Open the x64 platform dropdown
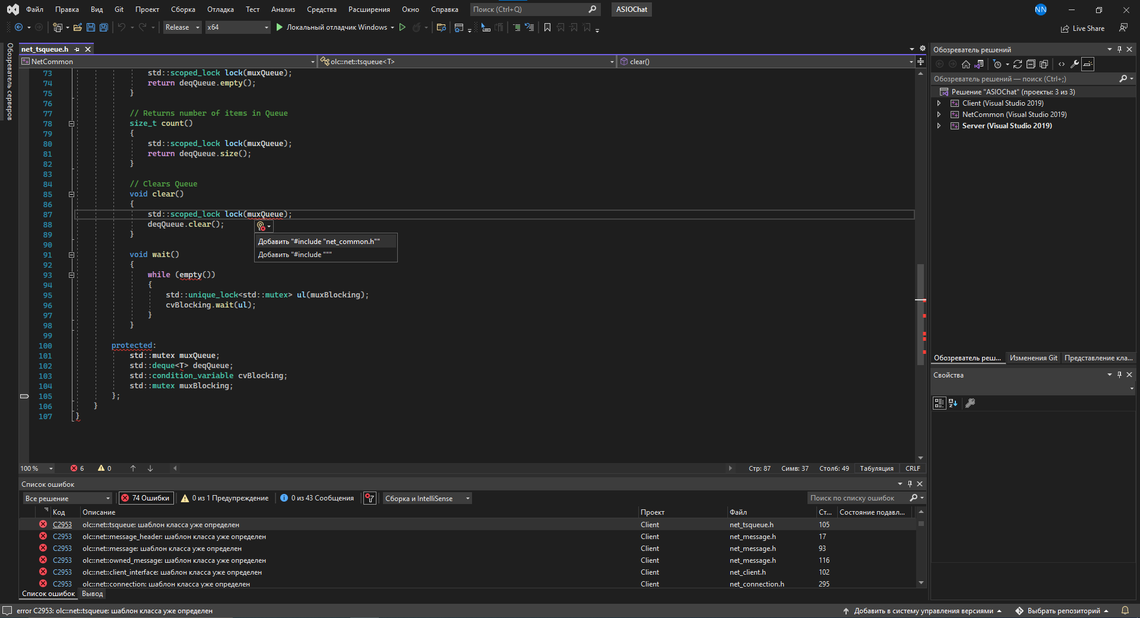This screenshot has height=618, width=1140. [237, 27]
